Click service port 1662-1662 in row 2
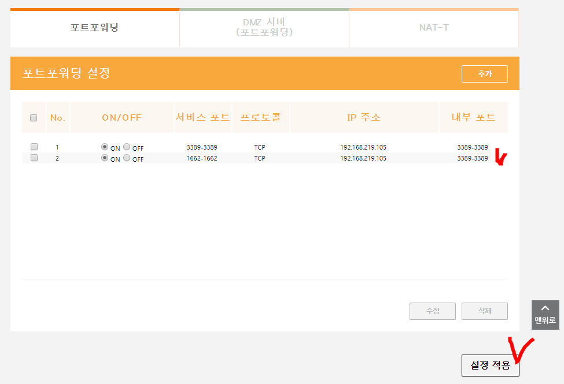The height and width of the screenshot is (384, 564). tap(202, 158)
